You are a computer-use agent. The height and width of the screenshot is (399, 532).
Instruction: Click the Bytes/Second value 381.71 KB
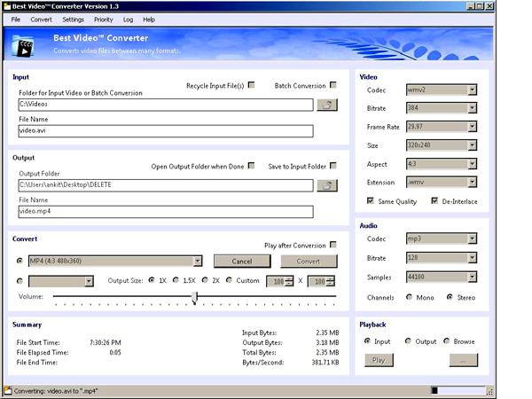tap(325, 363)
